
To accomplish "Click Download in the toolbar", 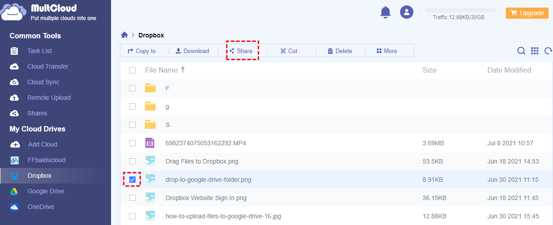I will point(192,51).
